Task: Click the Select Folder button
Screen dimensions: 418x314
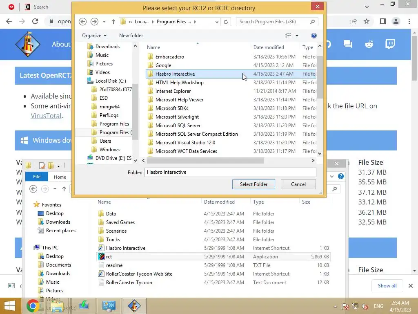Action: pos(253,184)
